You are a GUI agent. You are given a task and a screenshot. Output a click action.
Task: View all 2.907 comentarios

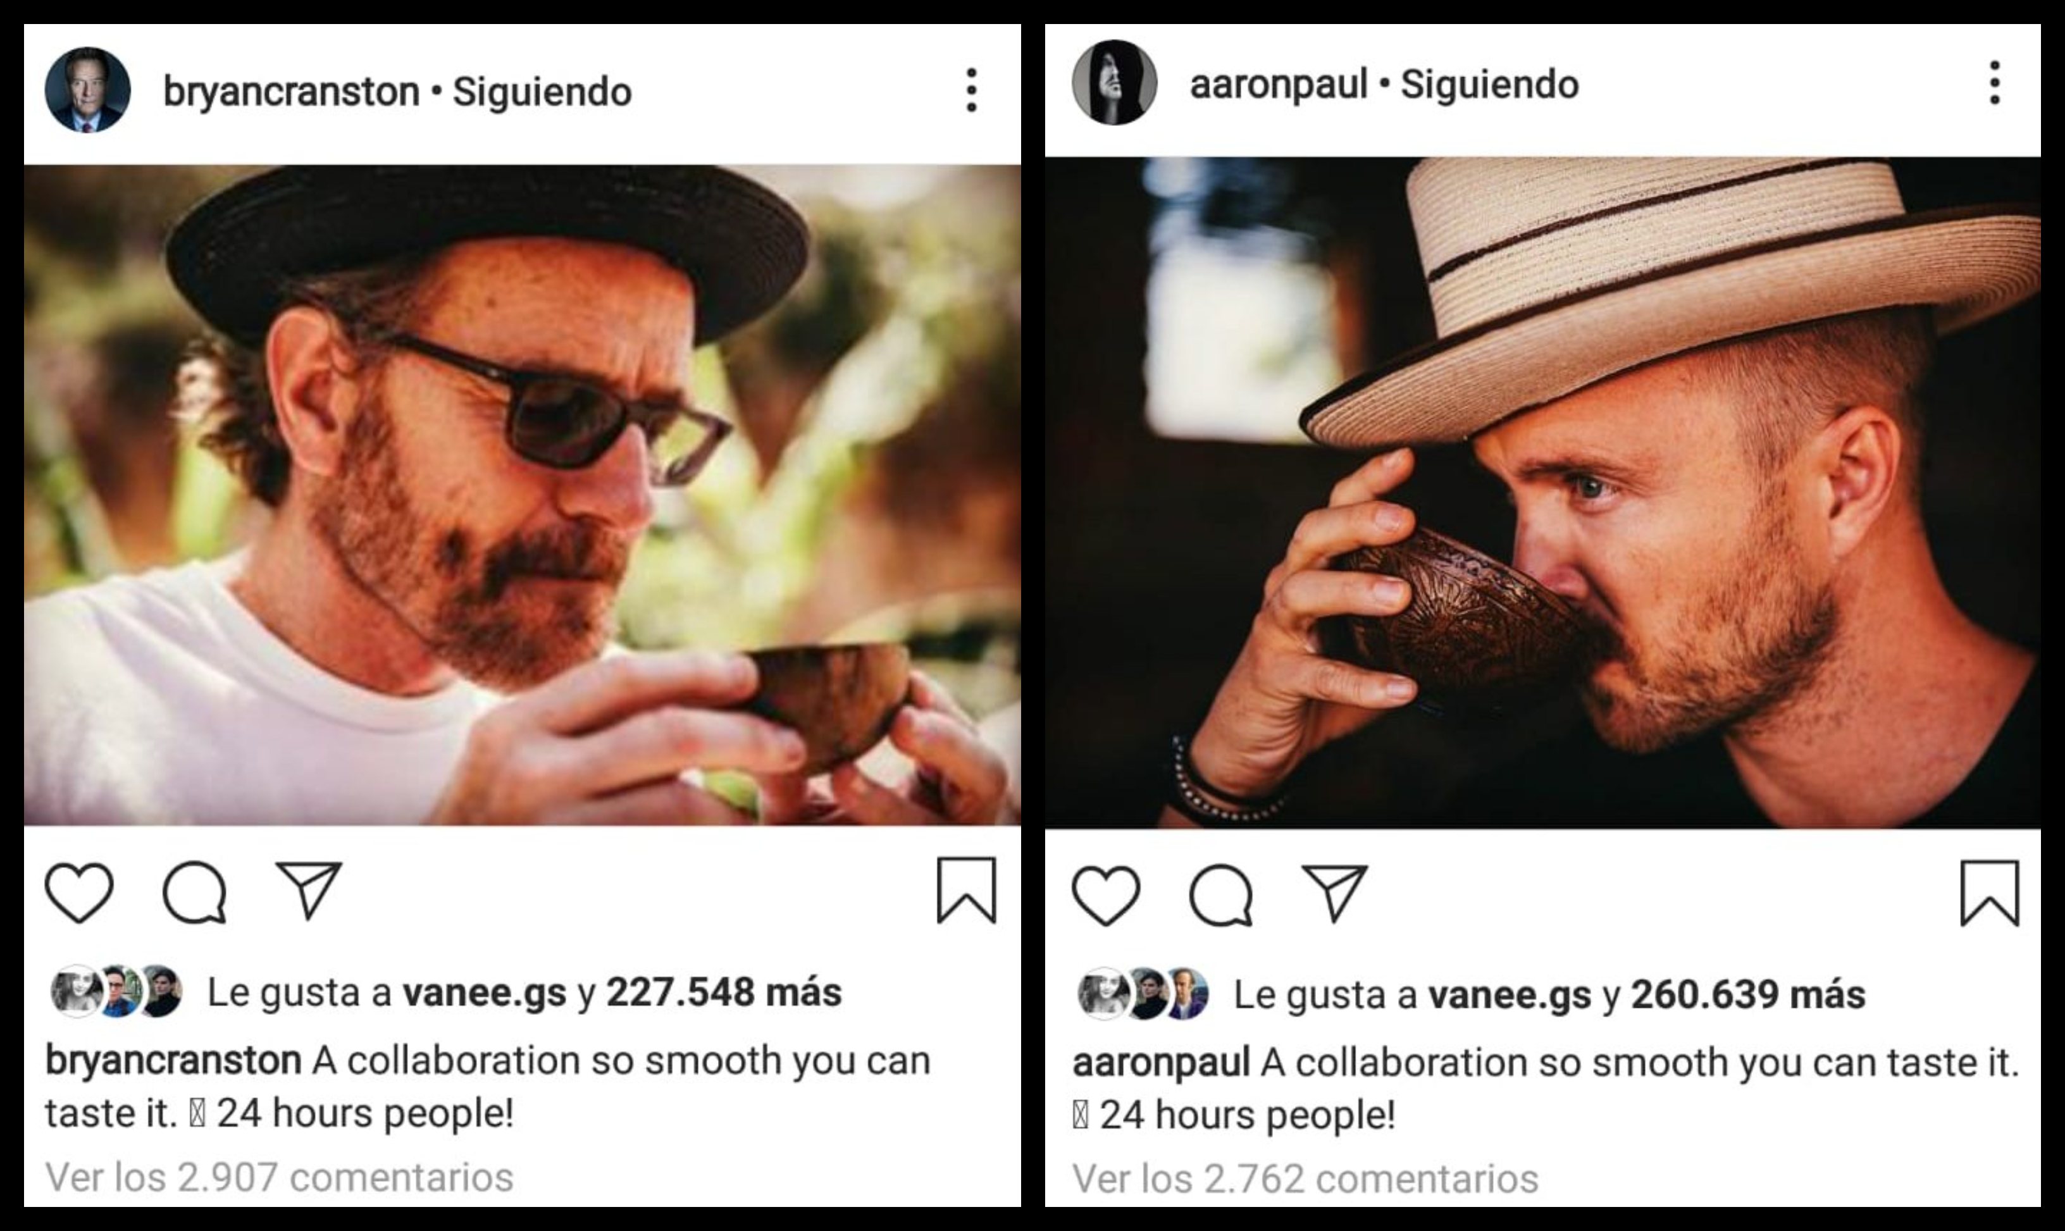[x=280, y=1177]
